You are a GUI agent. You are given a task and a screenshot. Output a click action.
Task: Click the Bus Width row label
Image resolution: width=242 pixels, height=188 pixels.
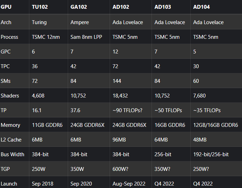13,154
